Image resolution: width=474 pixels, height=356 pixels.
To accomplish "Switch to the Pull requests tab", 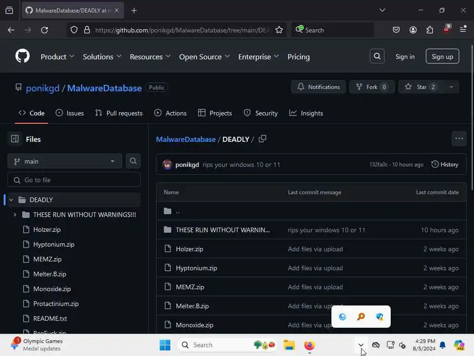I will tap(118, 113).
